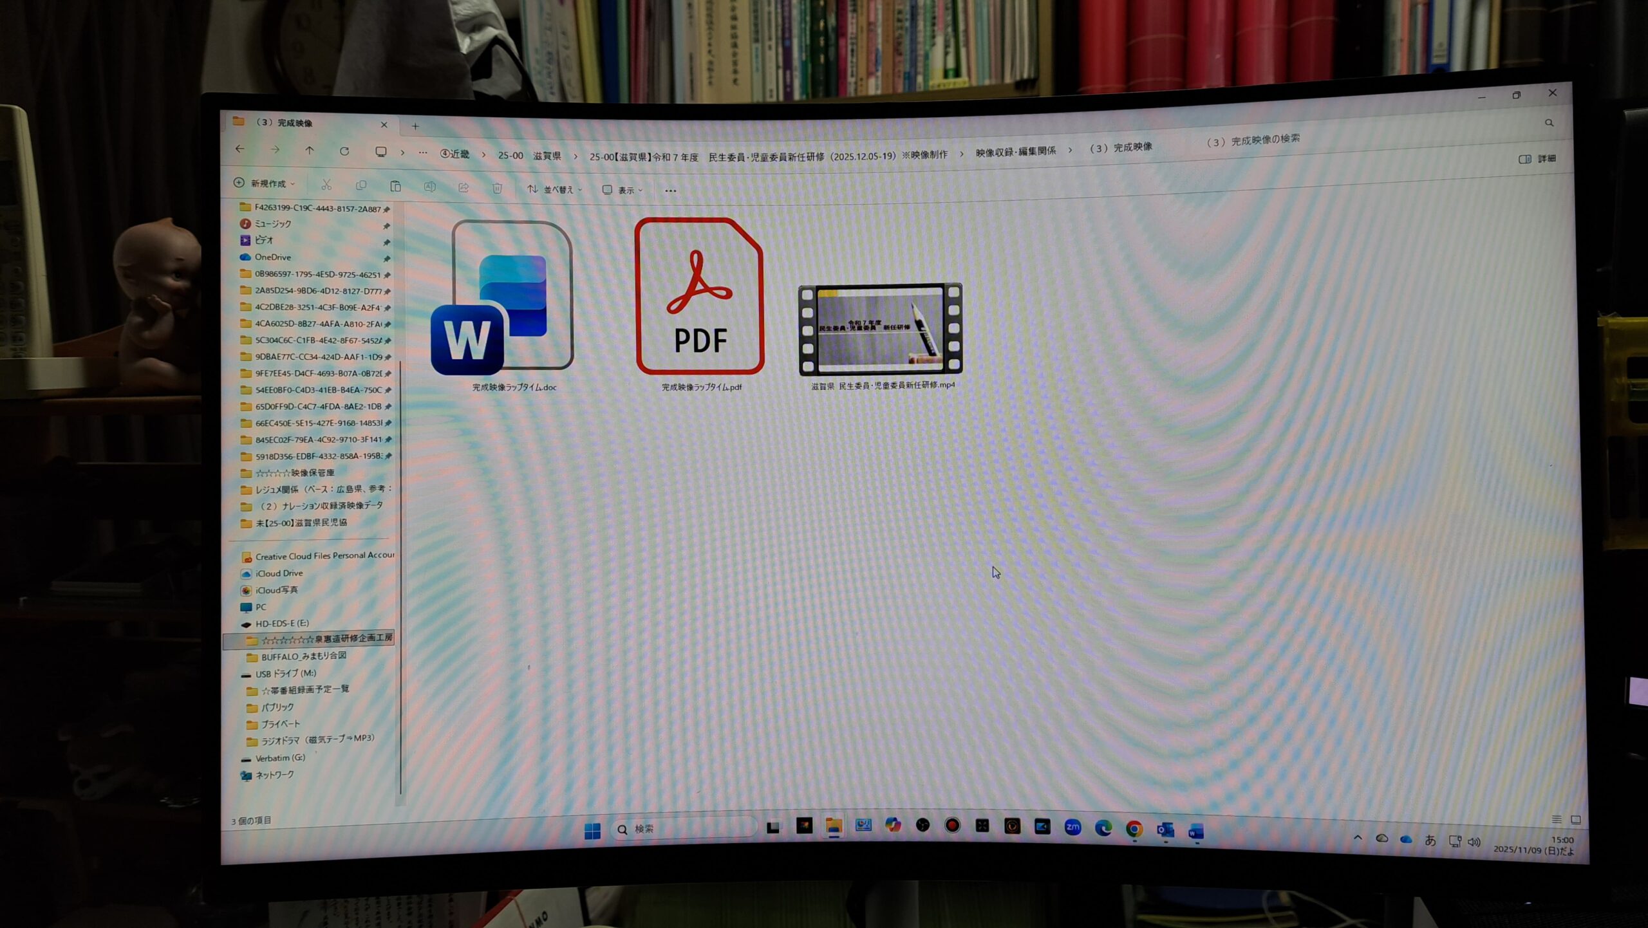The image size is (1648, 928).
Task: Navigate up one folder level
Action: pos(310,150)
